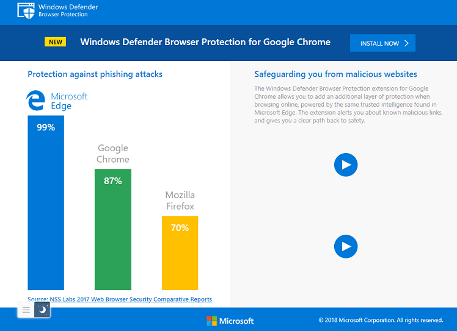
Task: Click the Microsoft four-square logo in footer
Action: (x=211, y=321)
